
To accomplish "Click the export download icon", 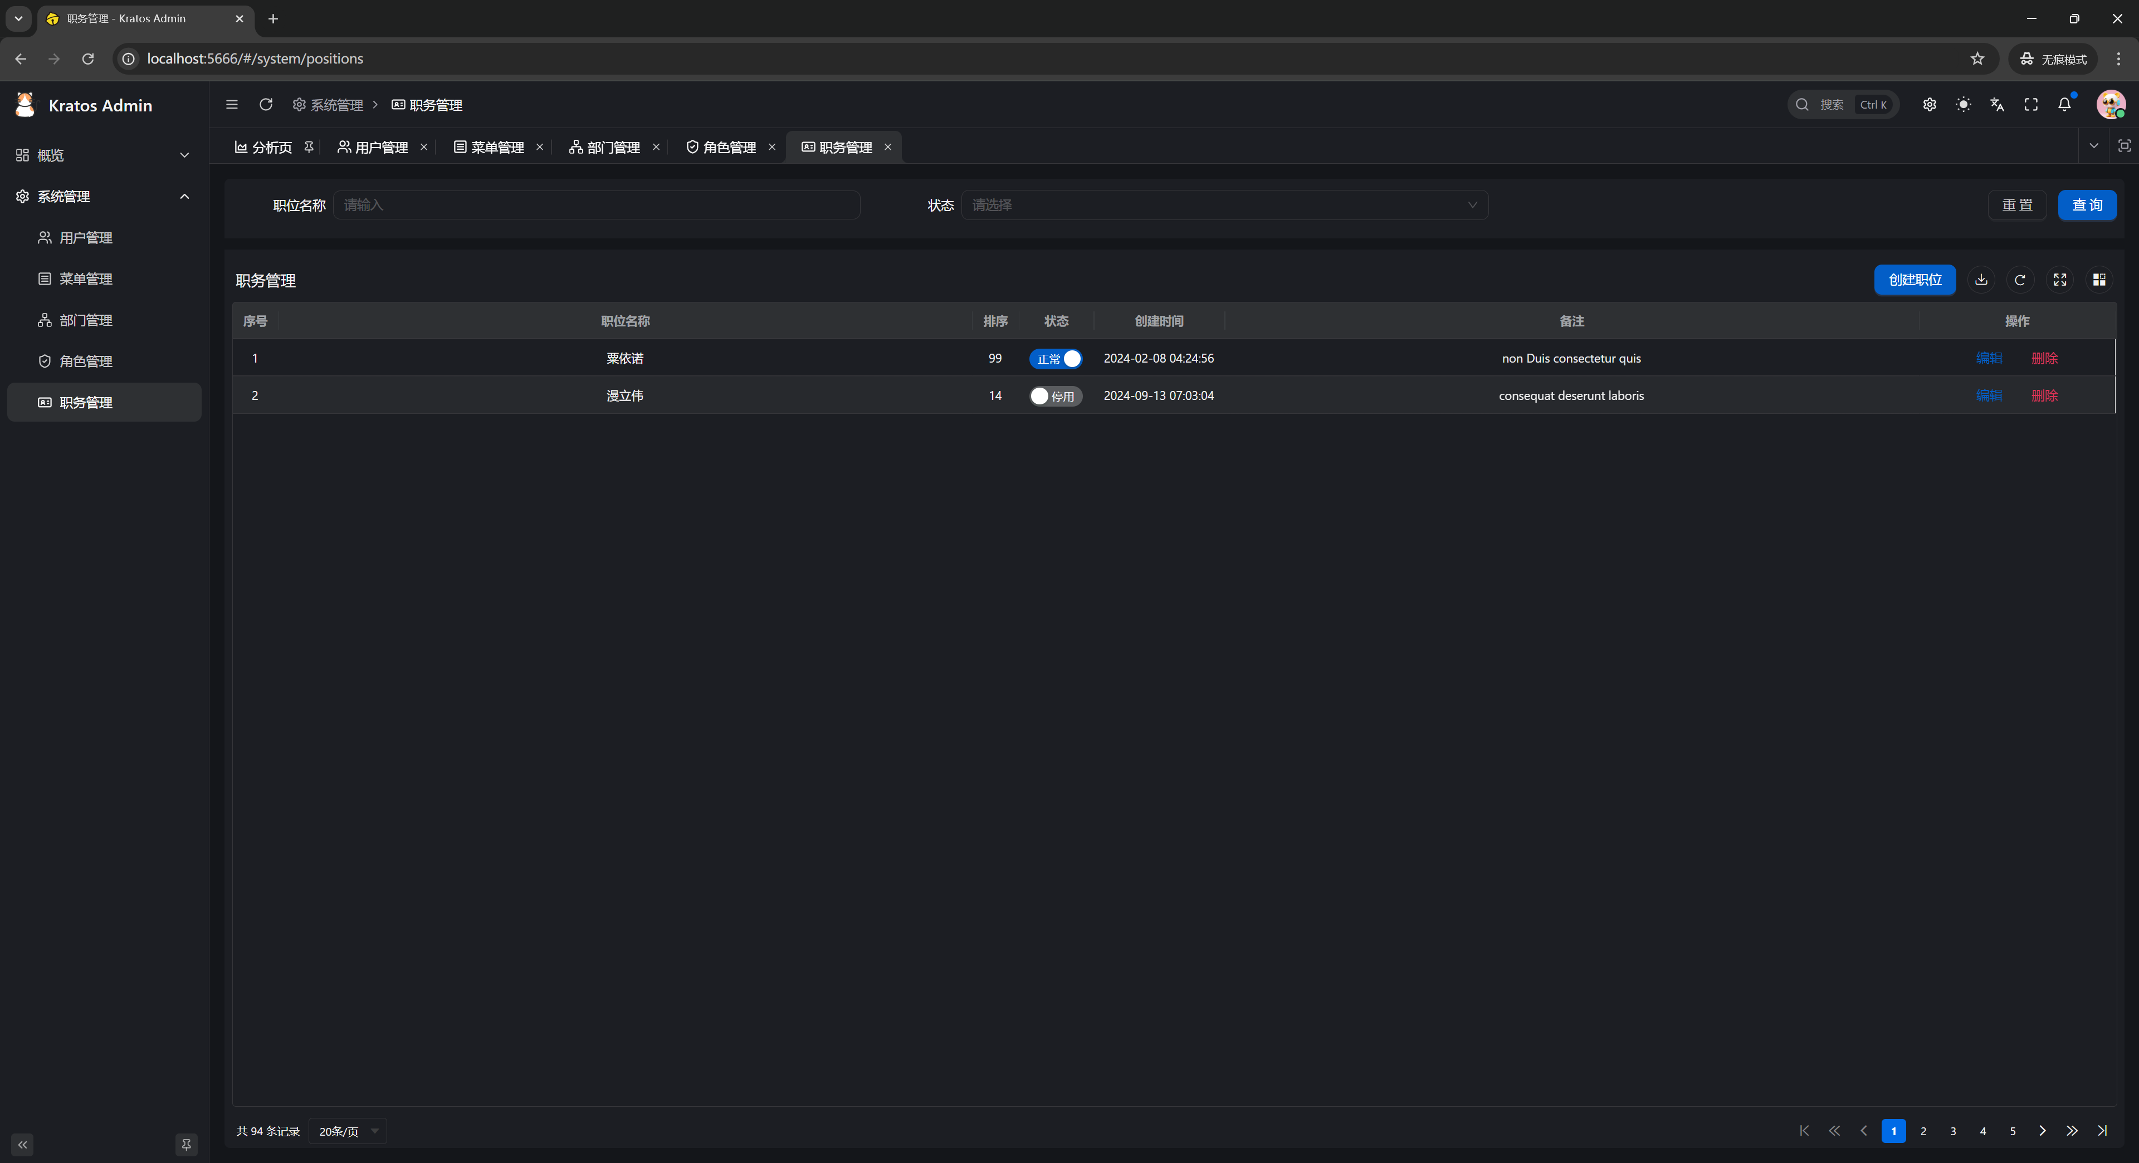I will pyautogui.click(x=1981, y=280).
